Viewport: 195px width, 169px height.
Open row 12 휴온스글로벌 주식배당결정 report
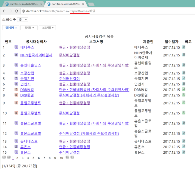tap(89, 133)
